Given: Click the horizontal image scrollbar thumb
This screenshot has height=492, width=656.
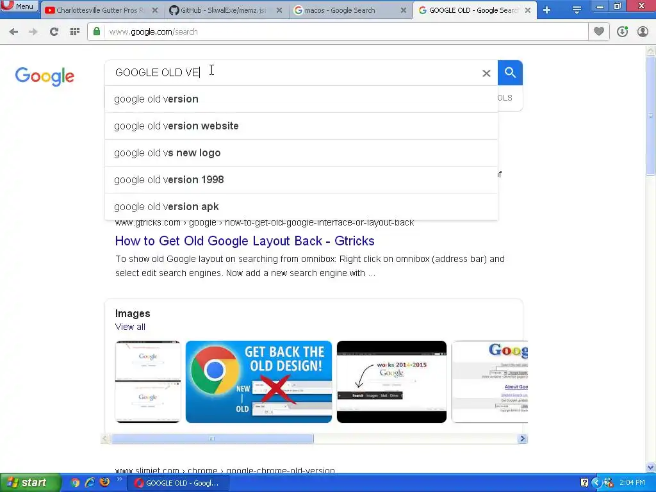Looking at the screenshot, I should (212, 438).
